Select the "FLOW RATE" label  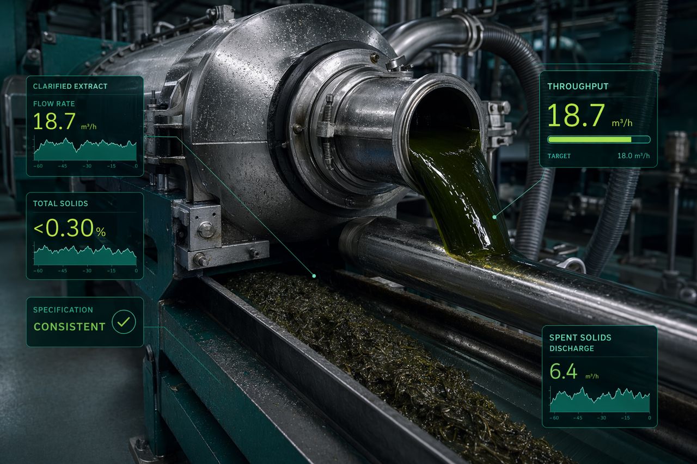(x=54, y=103)
